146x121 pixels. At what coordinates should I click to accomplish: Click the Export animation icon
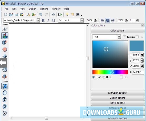(28, 14)
